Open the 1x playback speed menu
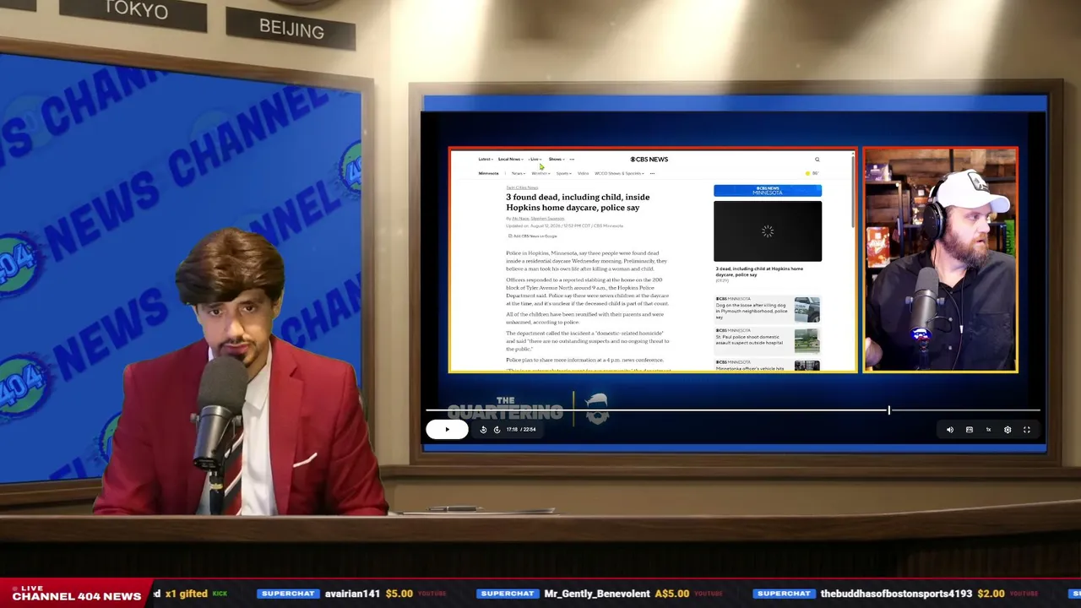This screenshot has width=1081, height=608. 988,430
